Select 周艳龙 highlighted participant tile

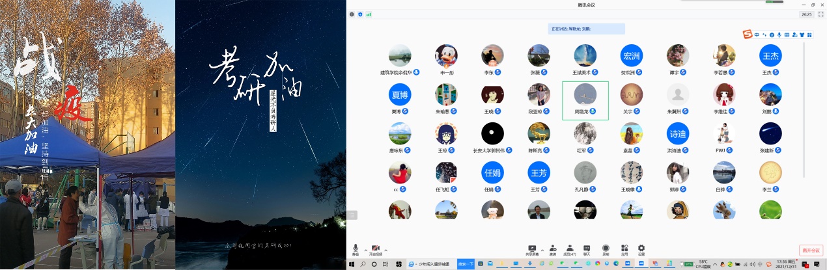pyautogui.click(x=585, y=100)
